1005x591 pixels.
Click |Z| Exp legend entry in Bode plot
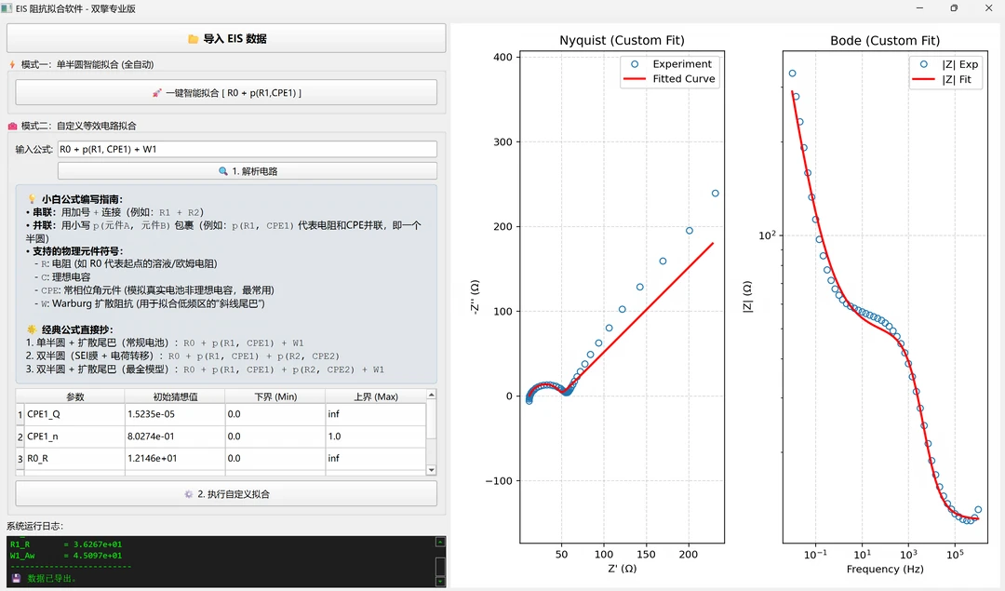point(946,64)
